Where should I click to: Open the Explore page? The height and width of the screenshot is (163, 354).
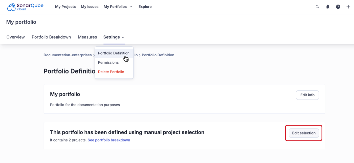click(x=145, y=7)
